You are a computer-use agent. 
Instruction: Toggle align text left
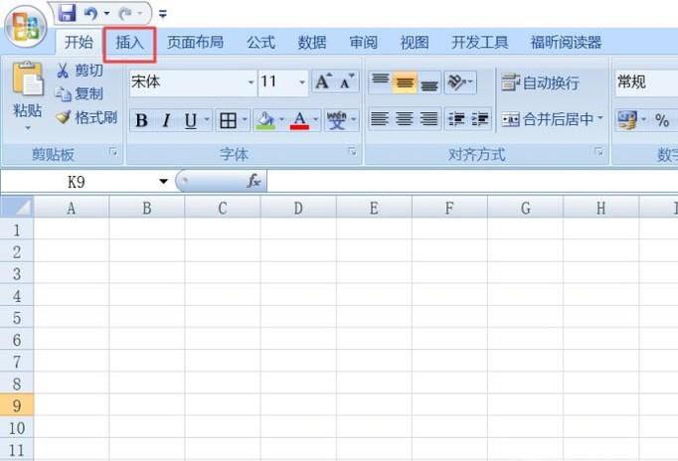tap(380, 119)
